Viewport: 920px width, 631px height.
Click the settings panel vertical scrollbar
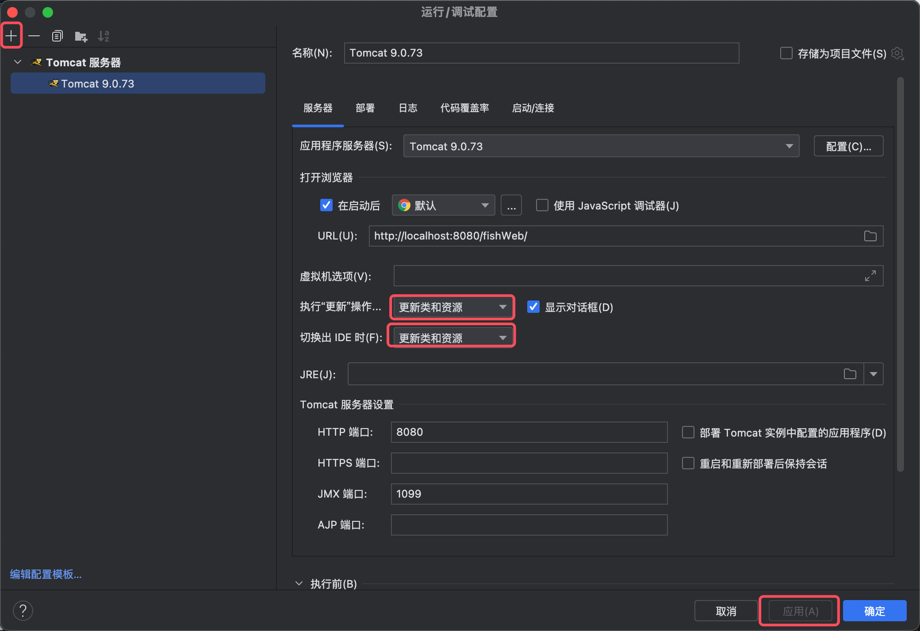coord(900,274)
